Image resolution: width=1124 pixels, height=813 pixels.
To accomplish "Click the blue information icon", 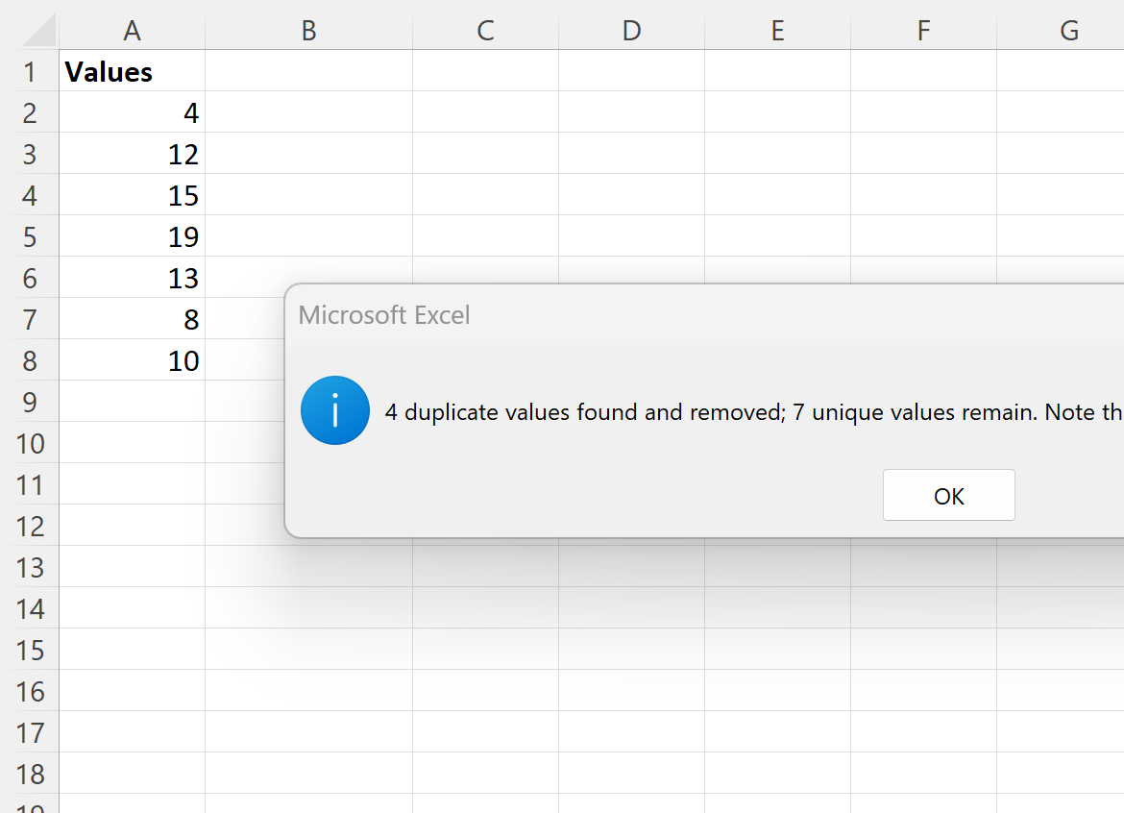I will [x=334, y=410].
